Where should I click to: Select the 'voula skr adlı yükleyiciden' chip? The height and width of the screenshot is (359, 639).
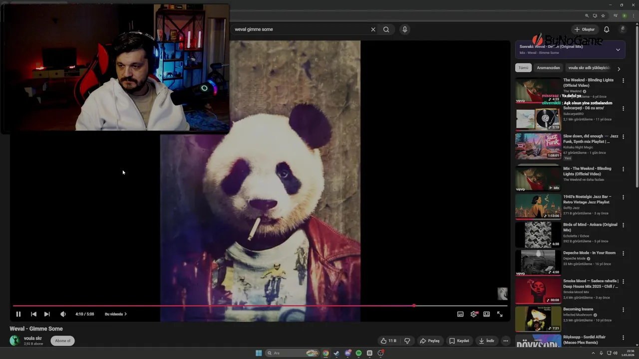point(589,68)
